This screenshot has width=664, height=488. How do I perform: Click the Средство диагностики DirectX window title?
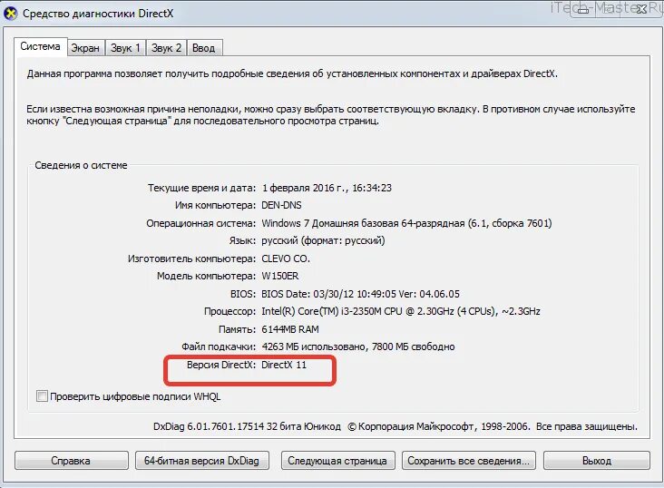click(x=98, y=14)
